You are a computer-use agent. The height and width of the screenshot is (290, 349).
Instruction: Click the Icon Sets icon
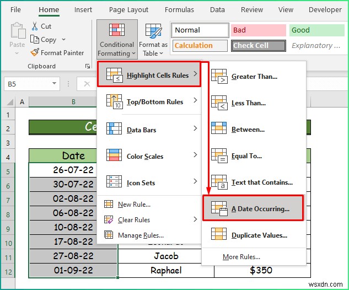[114, 181]
